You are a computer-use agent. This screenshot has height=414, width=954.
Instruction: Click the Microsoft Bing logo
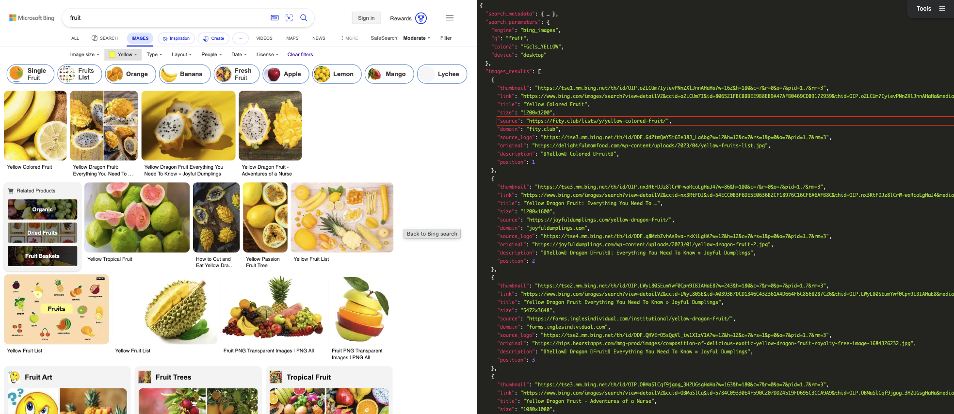(x=32, y=18)
